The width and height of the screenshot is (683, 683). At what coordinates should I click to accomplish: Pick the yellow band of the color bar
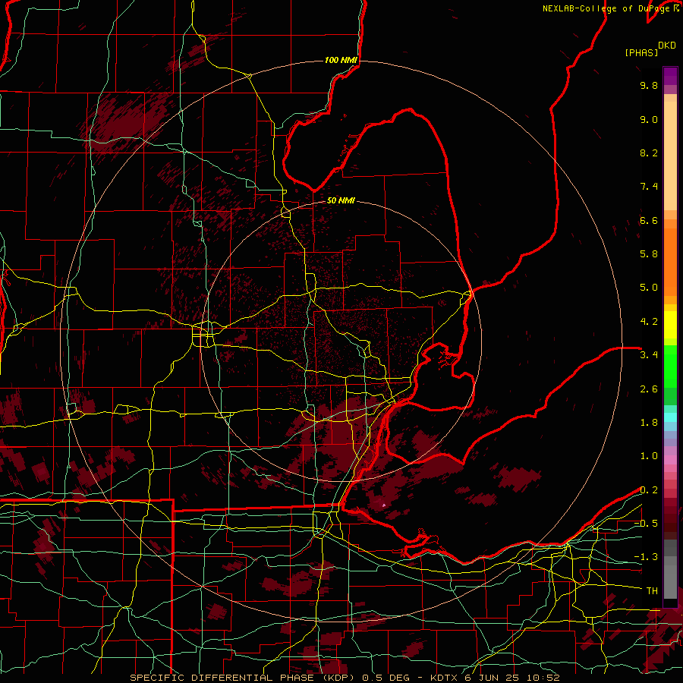pyautogui.click(x=670, y=325)
